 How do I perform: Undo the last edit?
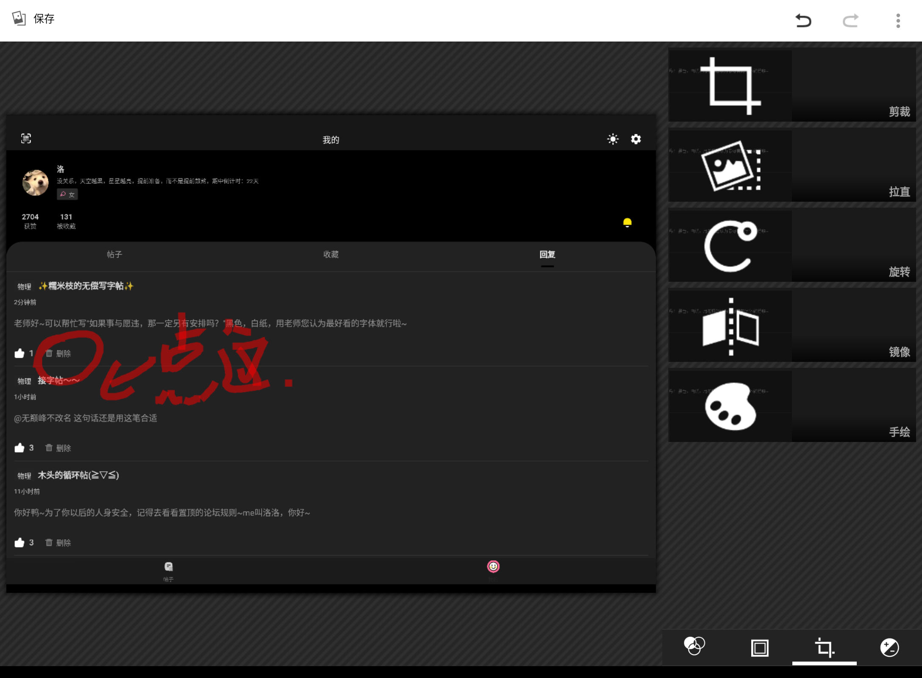[803, 20]
